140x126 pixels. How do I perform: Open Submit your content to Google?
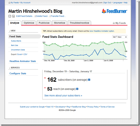click(32, 107)
